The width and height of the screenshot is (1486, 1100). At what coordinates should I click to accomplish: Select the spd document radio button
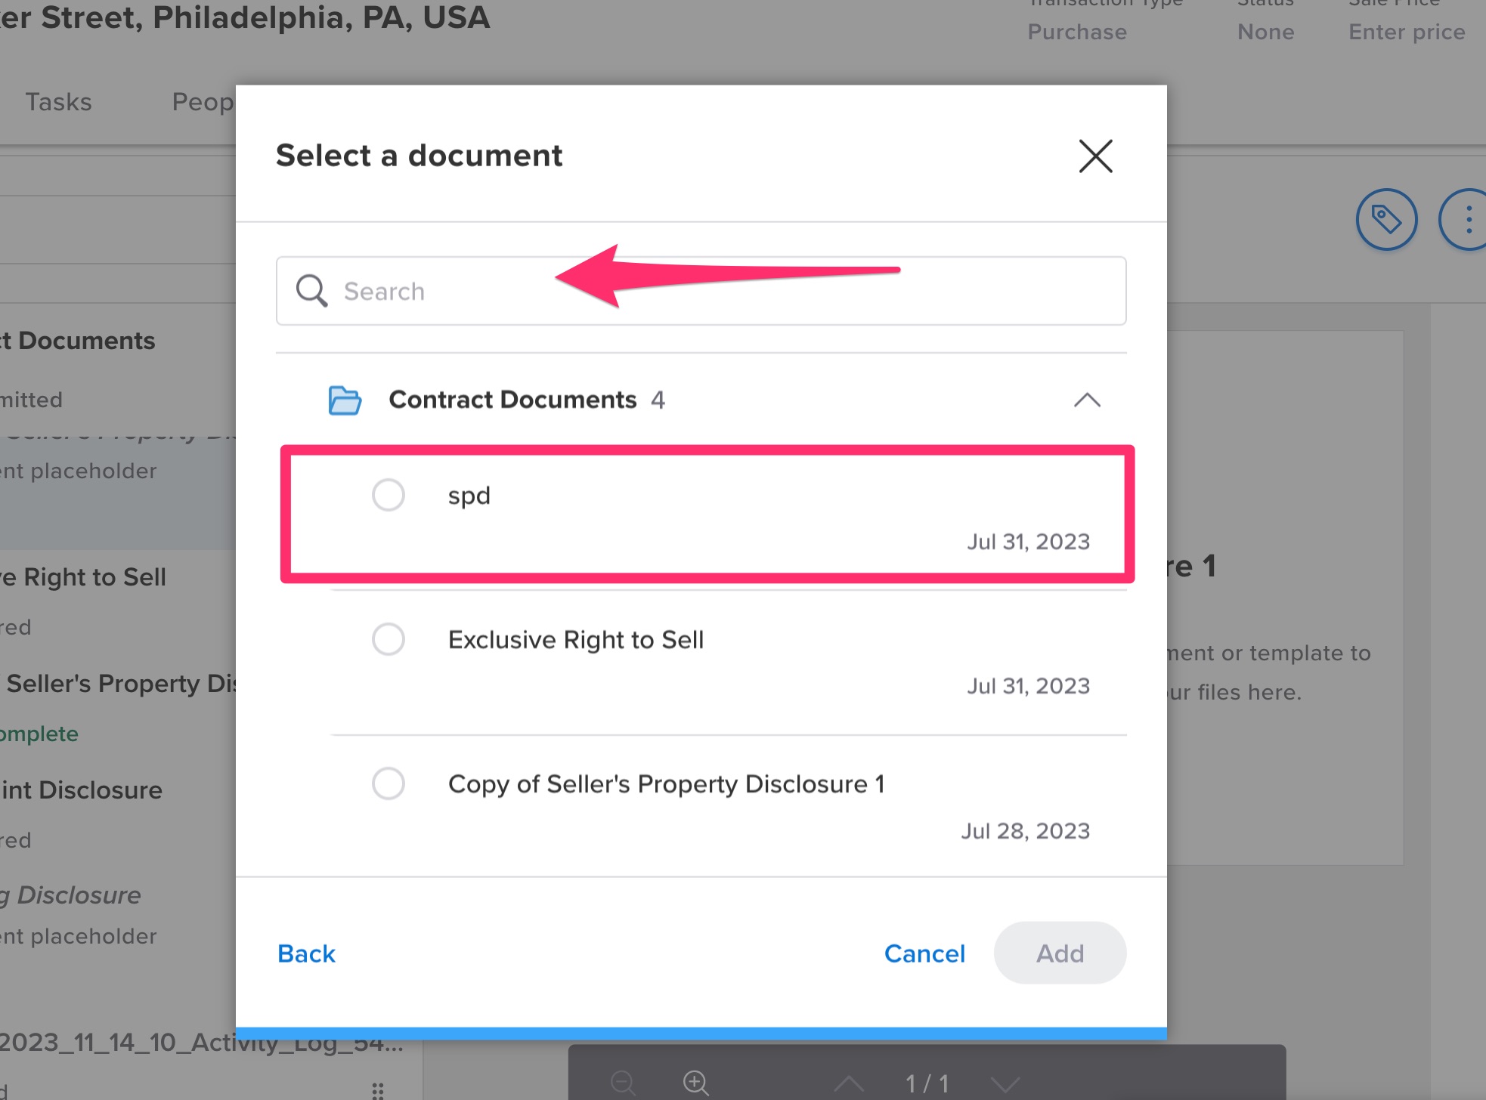point(389,496)
